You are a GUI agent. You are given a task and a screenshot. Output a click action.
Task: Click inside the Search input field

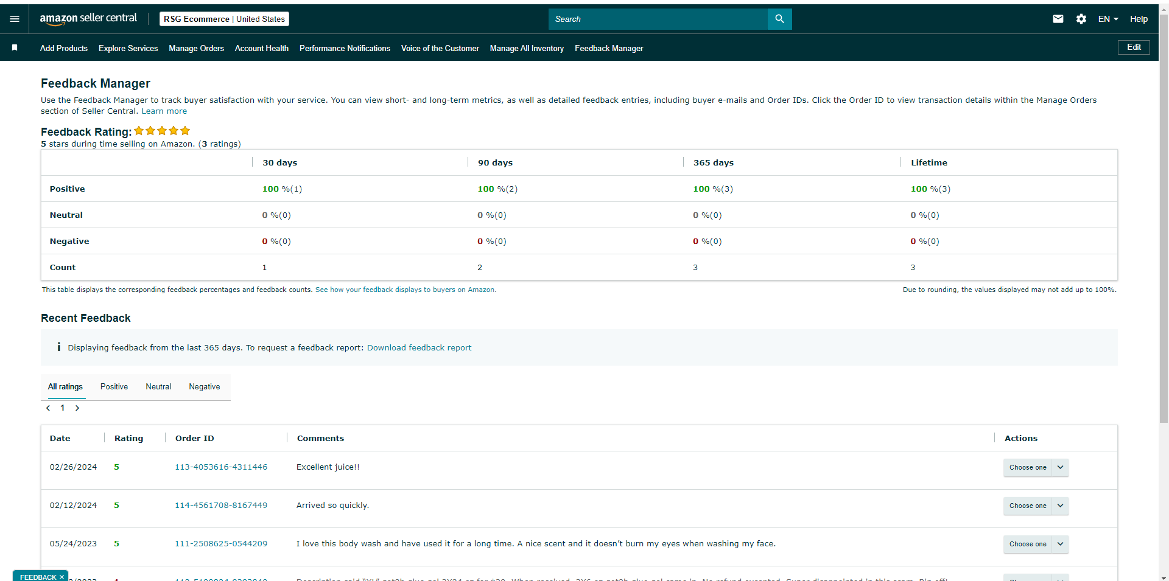tap(658, 19)
